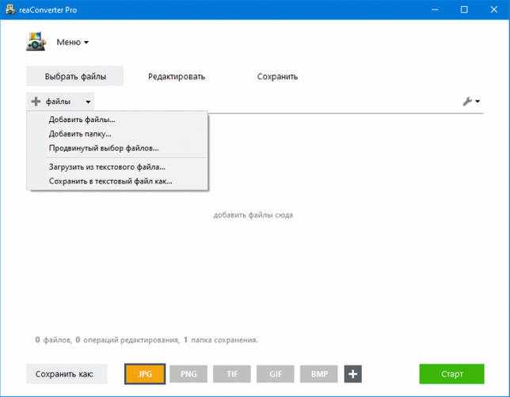This screenshot has width=510, height=397.
Task: Select BMP output format
Action: click(319, 374)
